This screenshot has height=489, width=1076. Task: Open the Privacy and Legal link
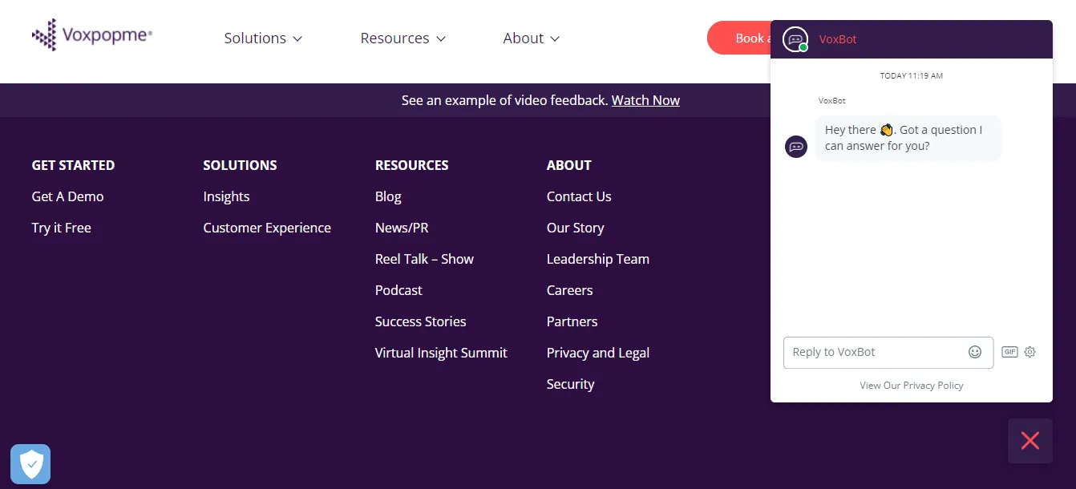click(x=598, y=353)
